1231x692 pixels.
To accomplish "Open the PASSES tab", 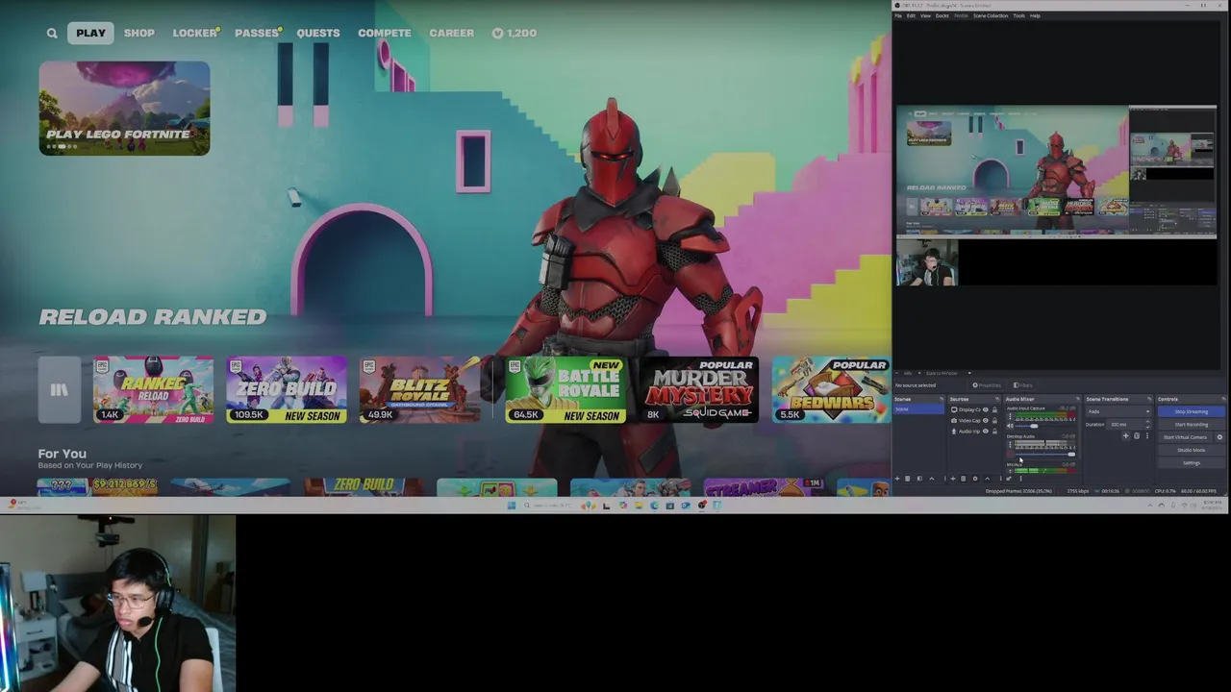I will click(x=257, y=33).
